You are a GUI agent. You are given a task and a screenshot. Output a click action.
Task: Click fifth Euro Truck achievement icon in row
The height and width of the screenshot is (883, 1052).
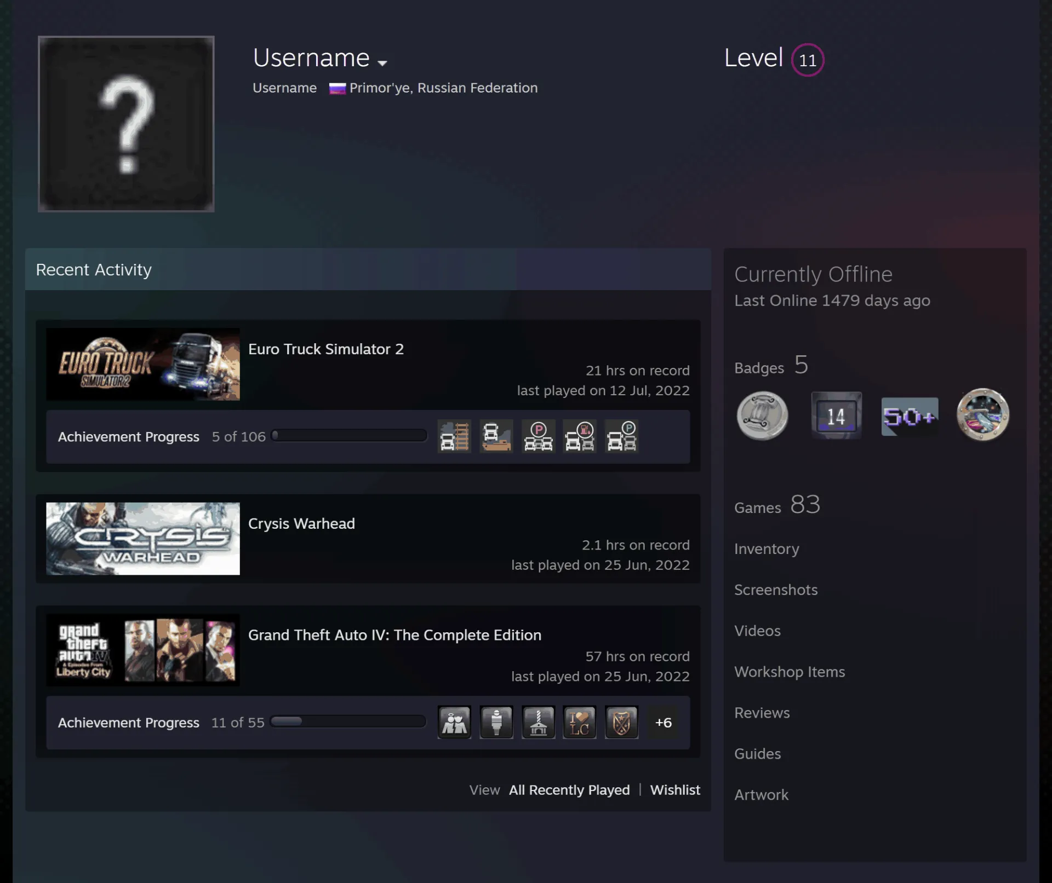click(x=621, y=436)
